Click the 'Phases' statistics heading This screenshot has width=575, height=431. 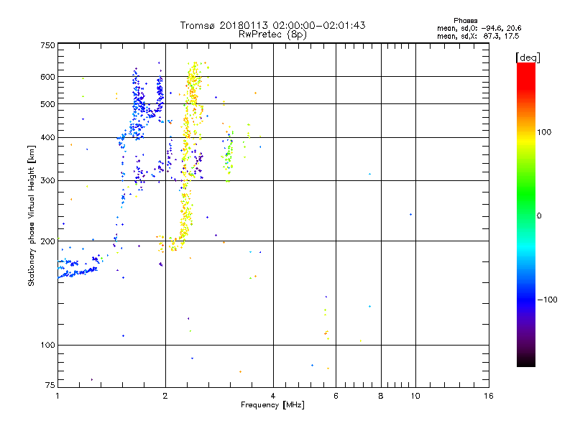tap(465, 21)
